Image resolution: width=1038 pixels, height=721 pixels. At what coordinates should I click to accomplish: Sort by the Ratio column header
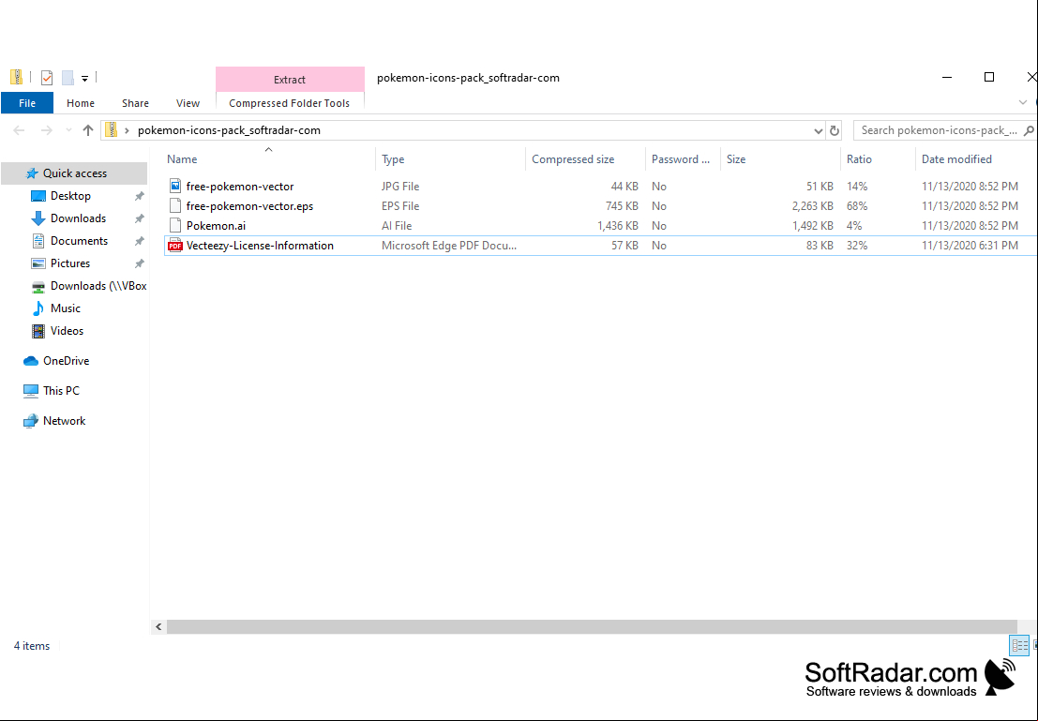(878, 158)
